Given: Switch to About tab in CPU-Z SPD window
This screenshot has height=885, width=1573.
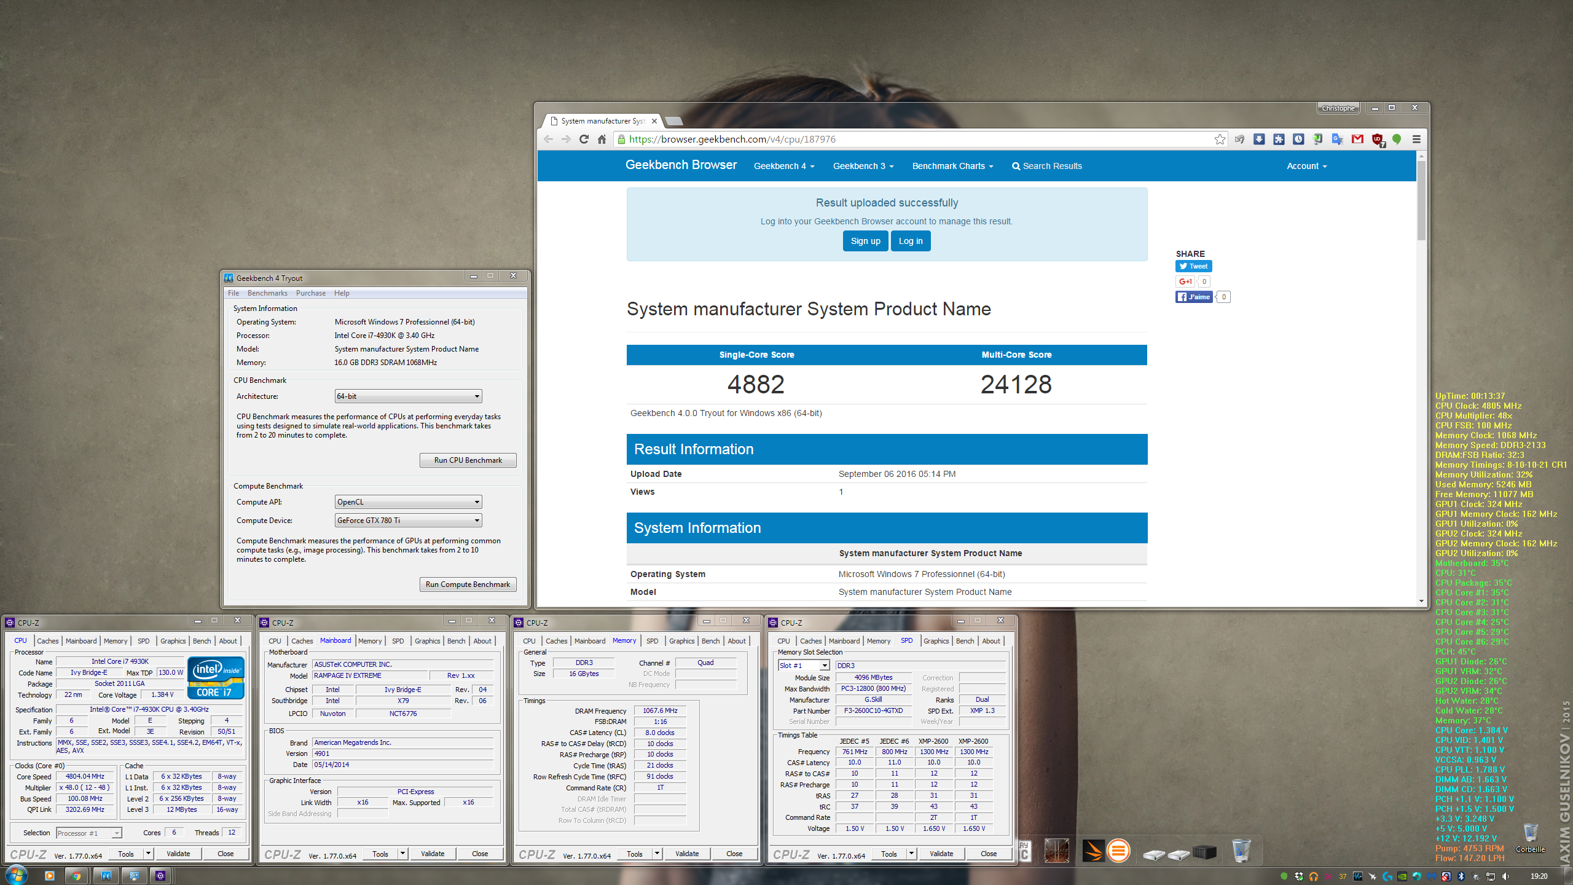Looking at the screenshot, I should (990, 641).
